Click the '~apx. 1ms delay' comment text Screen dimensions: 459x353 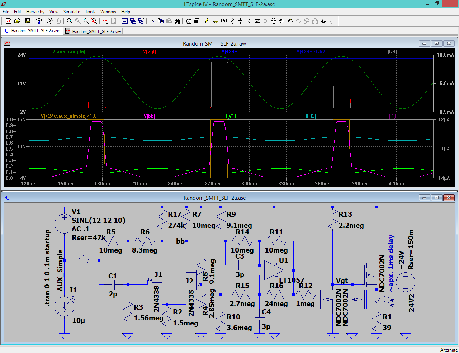(x=391, y=263)
